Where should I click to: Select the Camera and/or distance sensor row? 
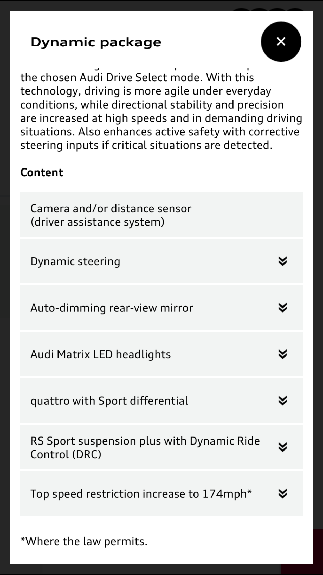pyautogui.click(x=111, y=215)
